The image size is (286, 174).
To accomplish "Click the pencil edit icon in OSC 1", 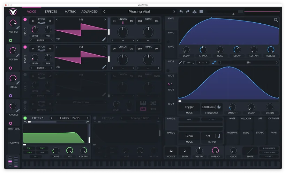I will (x=104, y=39).
